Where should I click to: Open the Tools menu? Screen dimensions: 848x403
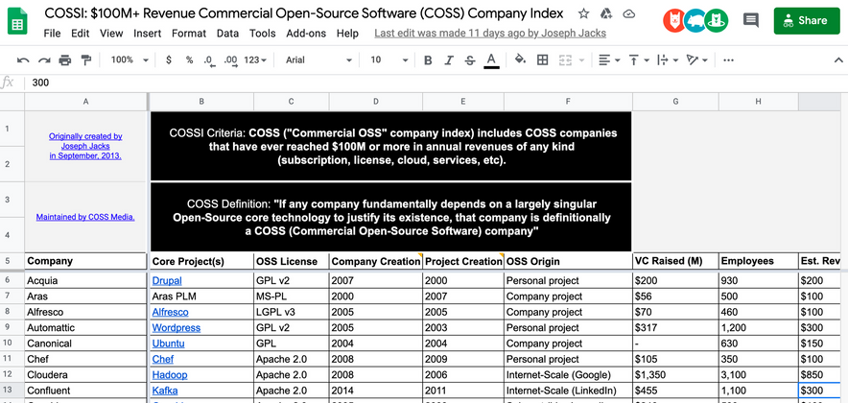(263, 34)
